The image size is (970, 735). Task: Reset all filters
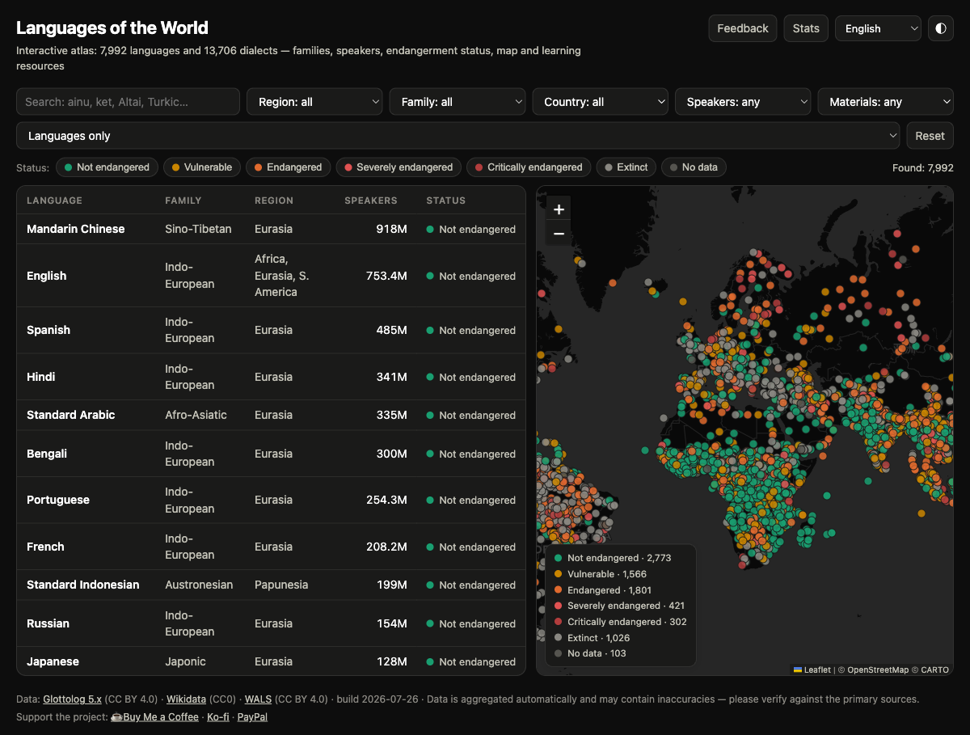930,136
